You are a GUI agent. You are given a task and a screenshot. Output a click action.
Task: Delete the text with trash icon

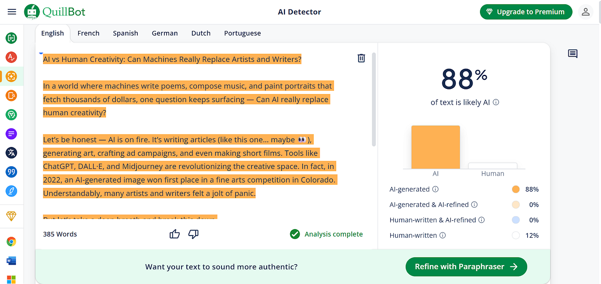[x=361, y=58]
